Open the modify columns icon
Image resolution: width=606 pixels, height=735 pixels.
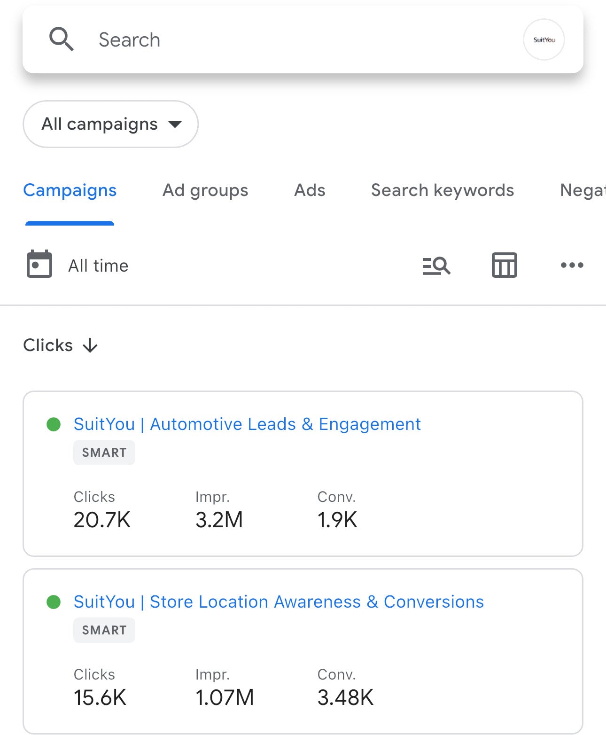(x=504, y=266)
